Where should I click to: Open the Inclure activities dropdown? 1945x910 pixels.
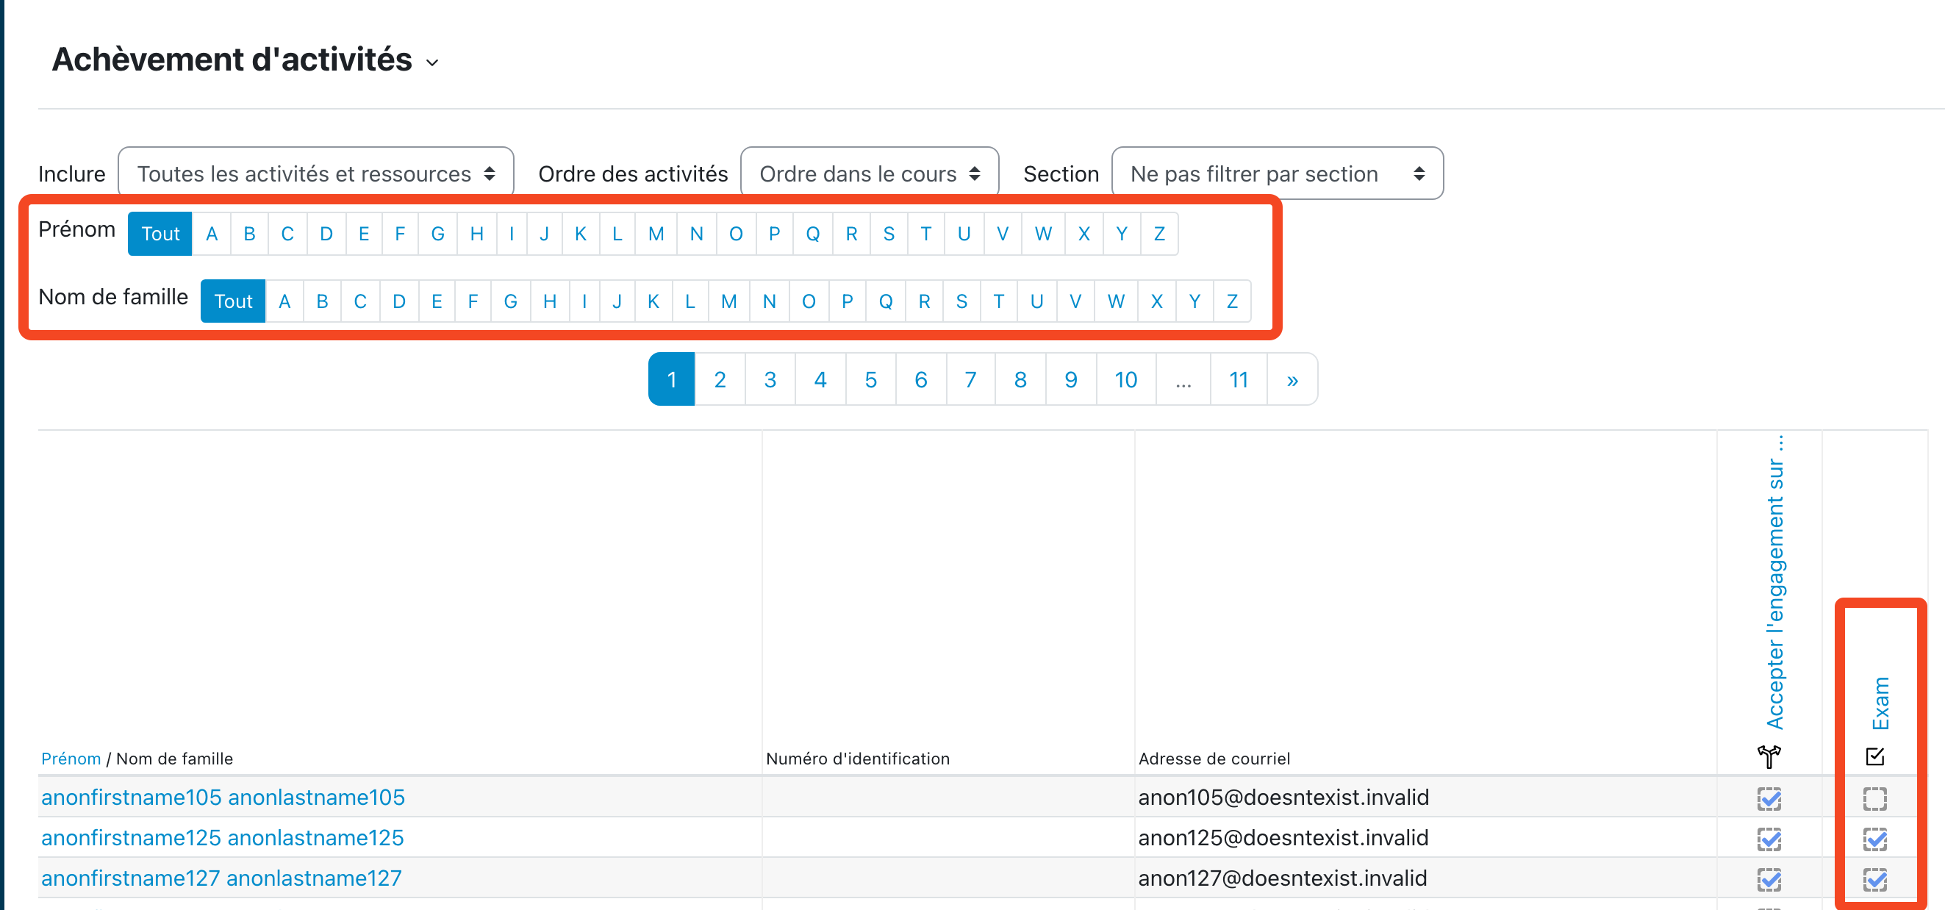pyautogui.click(x=315, y=173)
